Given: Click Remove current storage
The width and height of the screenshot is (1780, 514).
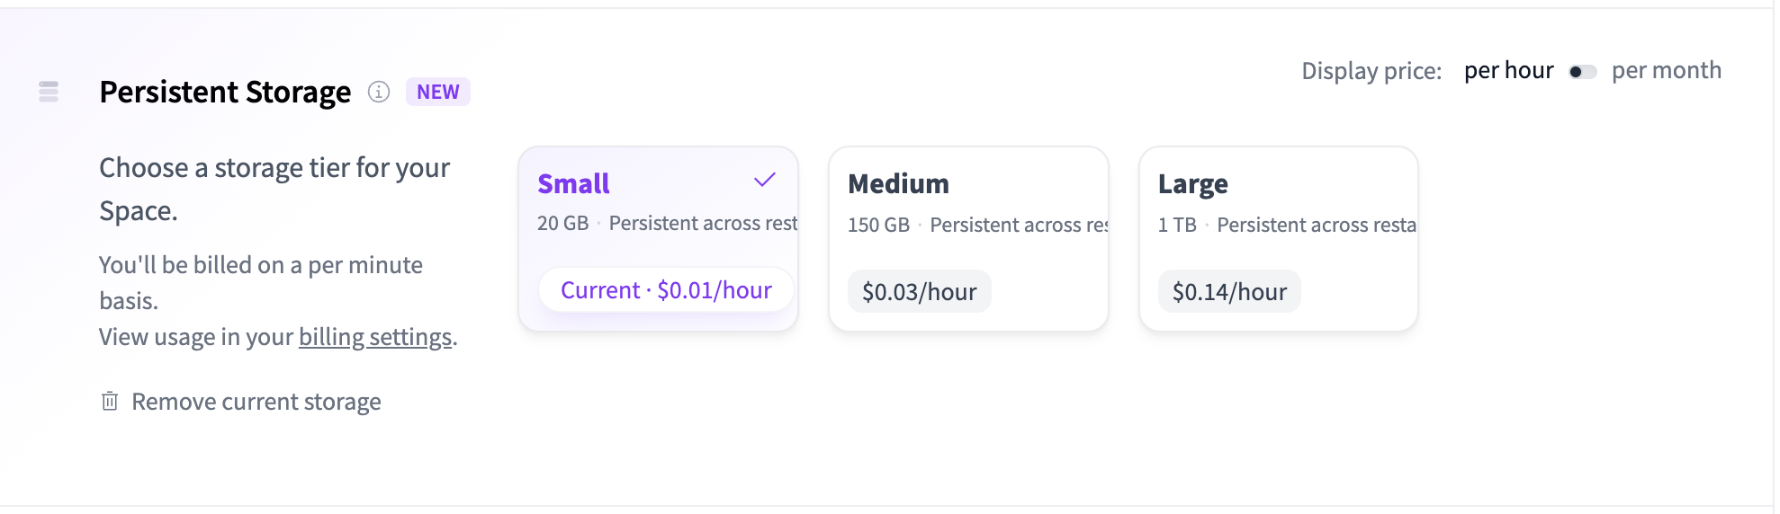Looking at the screenshot, I should 256,402.
